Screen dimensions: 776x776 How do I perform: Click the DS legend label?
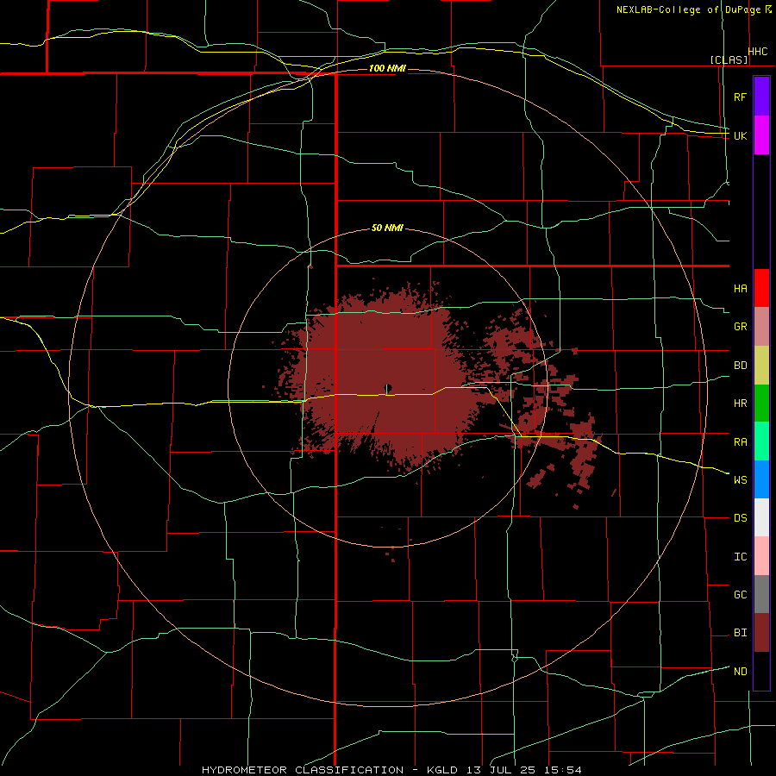(741, 518)
